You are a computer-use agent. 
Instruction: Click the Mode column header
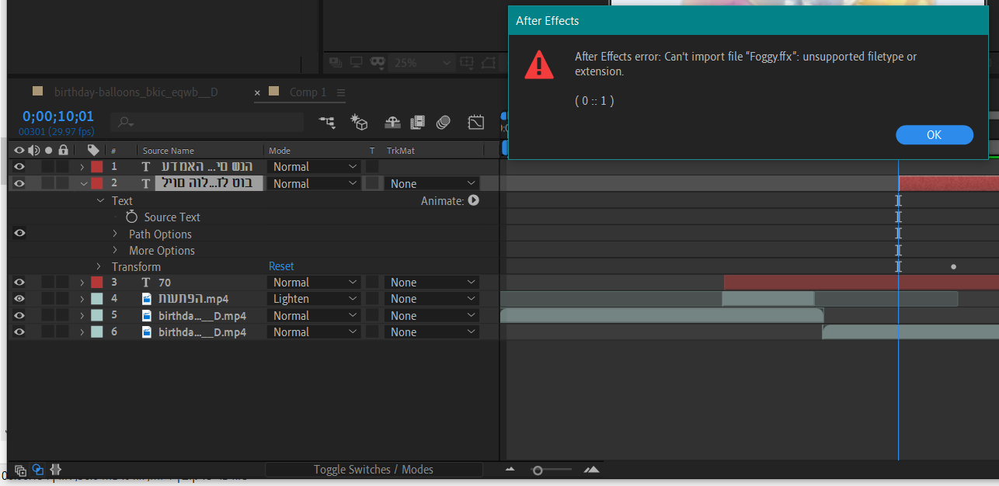(x=280, y=151)
